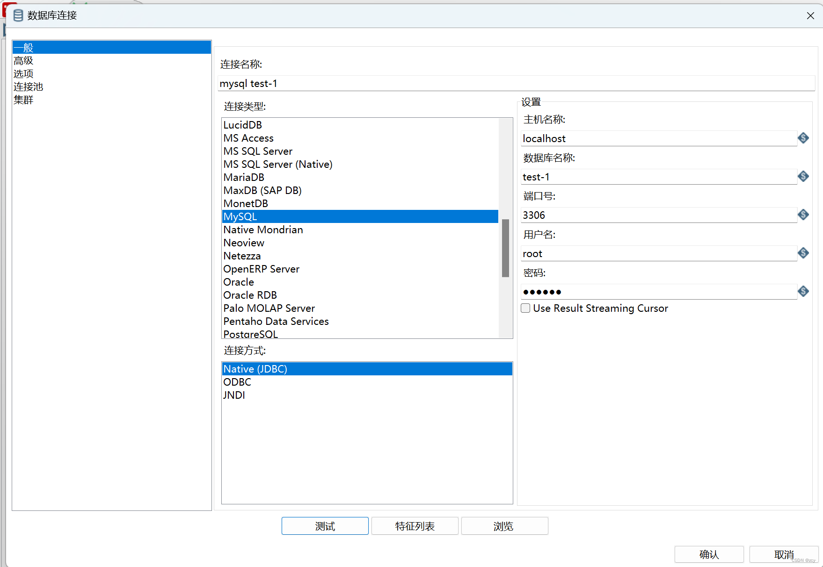The image size is (823, 567).
Task: Focus the host name field containing localhost
Action: 659,138
